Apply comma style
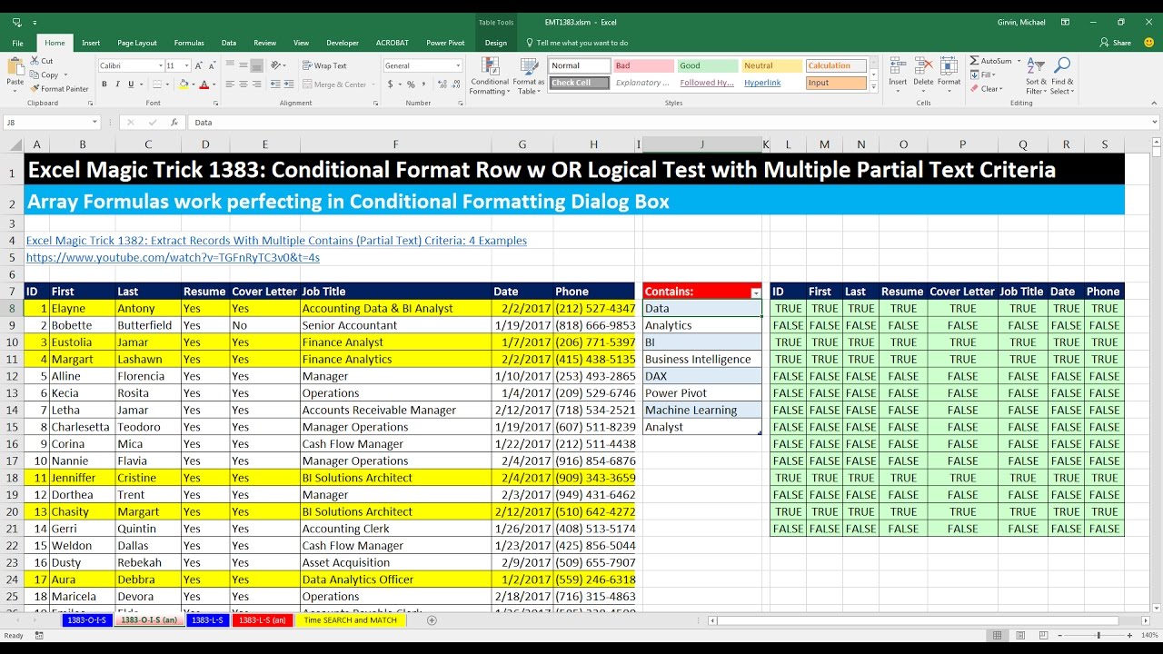 pyautogui.click(x=424, y=84)
